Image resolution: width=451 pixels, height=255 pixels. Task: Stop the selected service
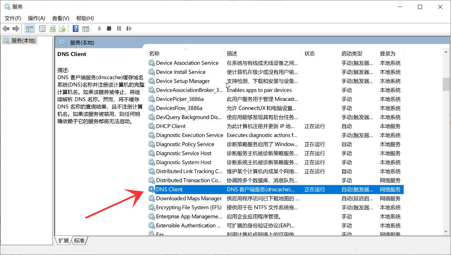pos(109,29)
